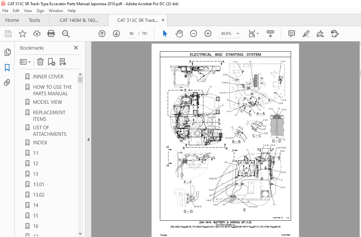Open the Edit menu

pyautogui.click(x=16, y=10)
